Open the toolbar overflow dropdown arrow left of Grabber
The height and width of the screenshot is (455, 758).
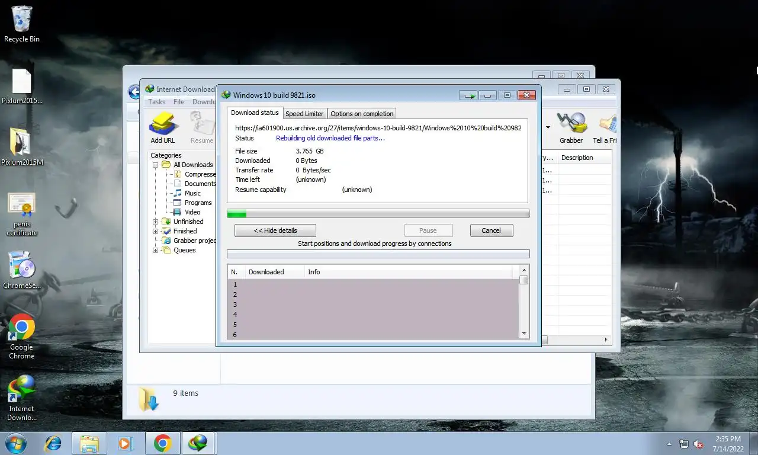pyautogui.click(x=548, y=127)
